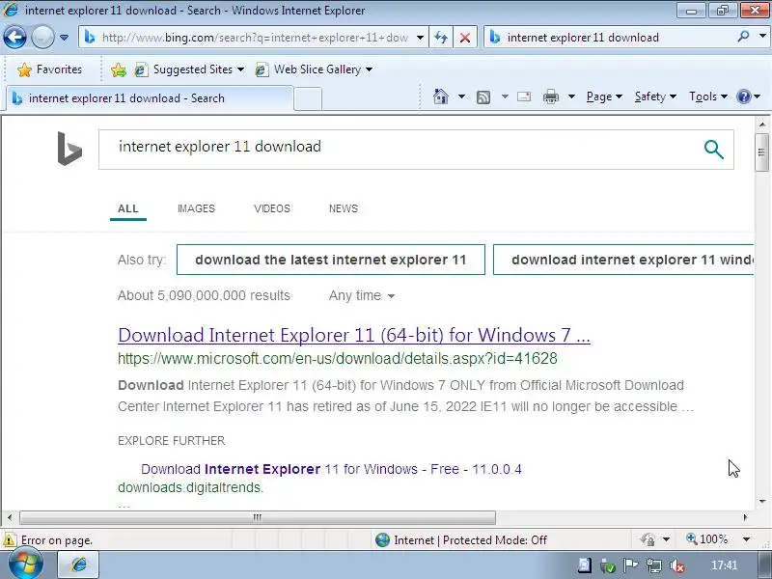Viewport: 772px width, 579px height.
Task: Open a new blank tab button
Action: (308, 98)
